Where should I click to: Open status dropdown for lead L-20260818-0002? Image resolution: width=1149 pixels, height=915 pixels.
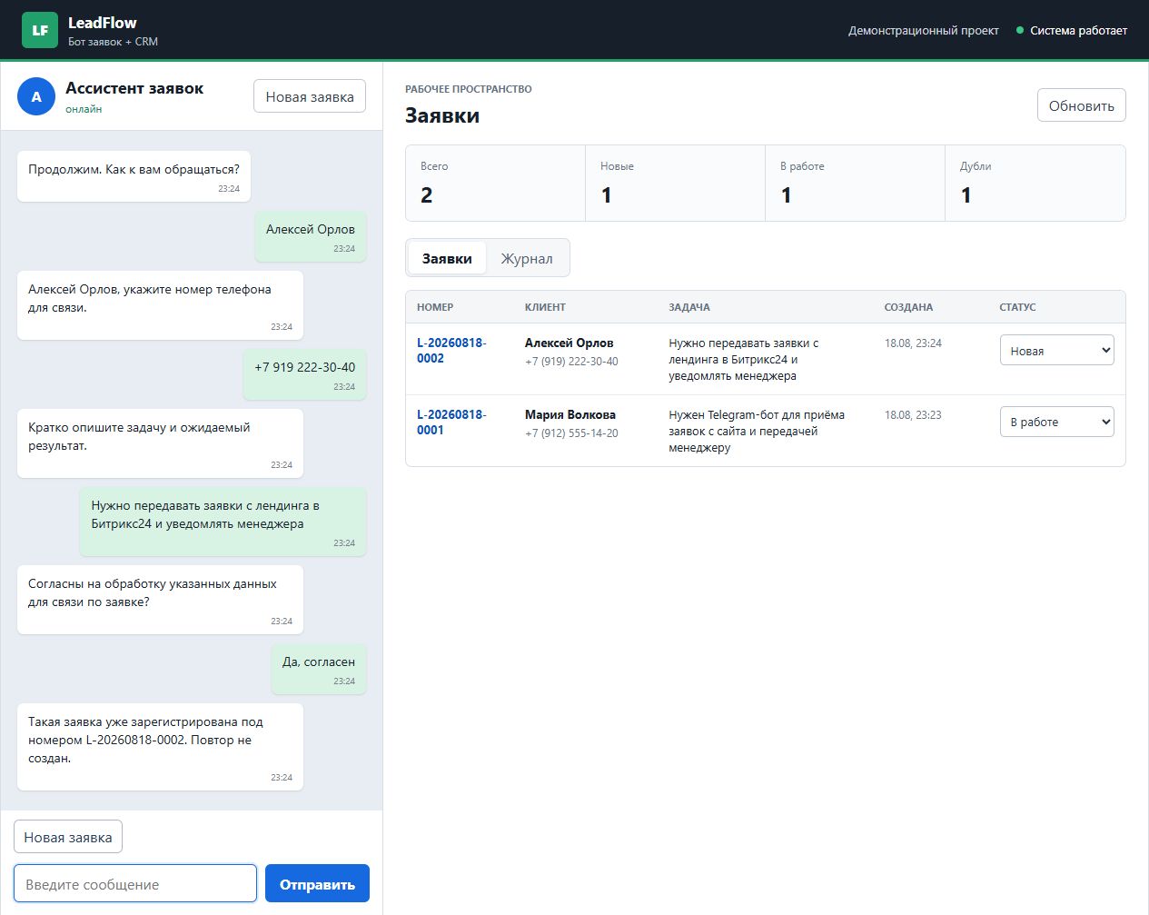point(1056,351)
